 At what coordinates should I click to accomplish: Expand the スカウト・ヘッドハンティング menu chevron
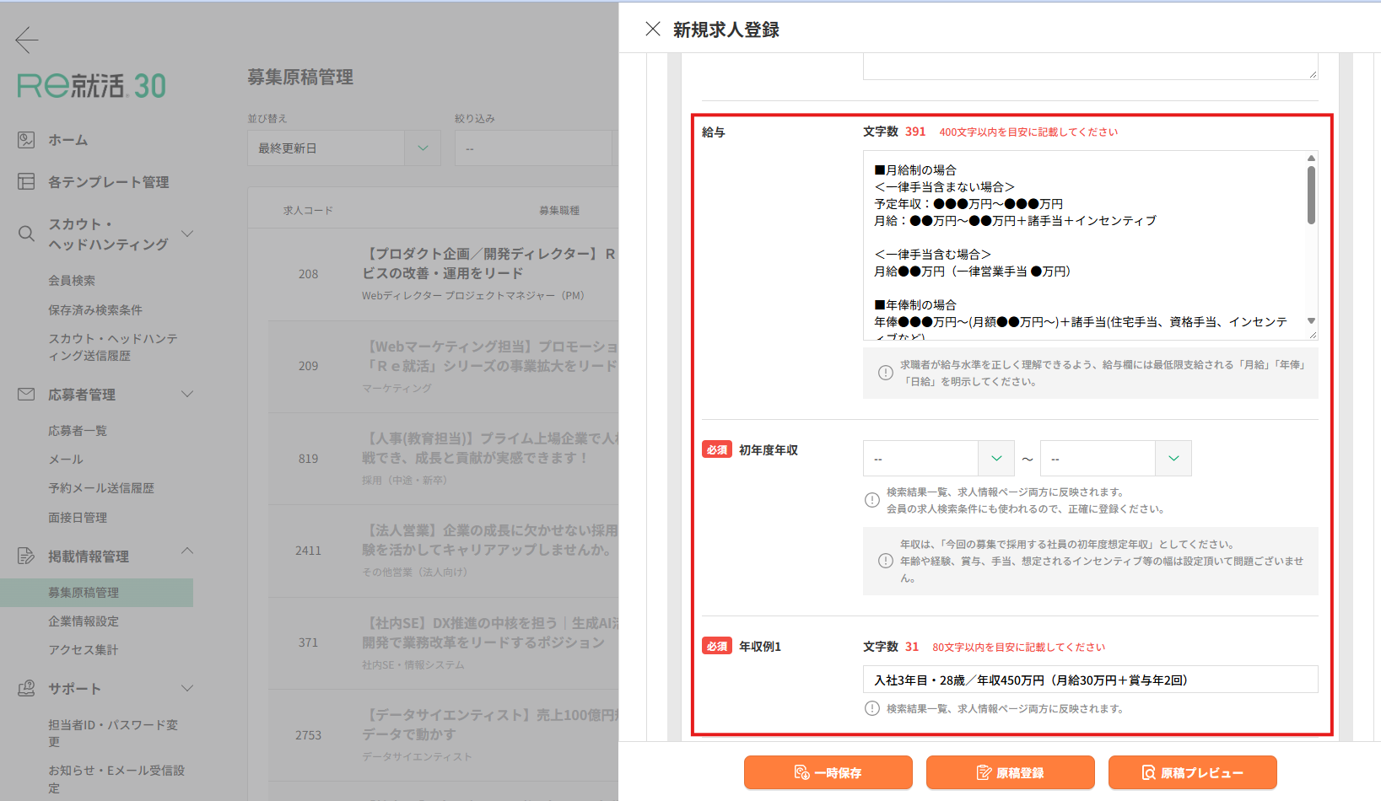click(187, 234)
